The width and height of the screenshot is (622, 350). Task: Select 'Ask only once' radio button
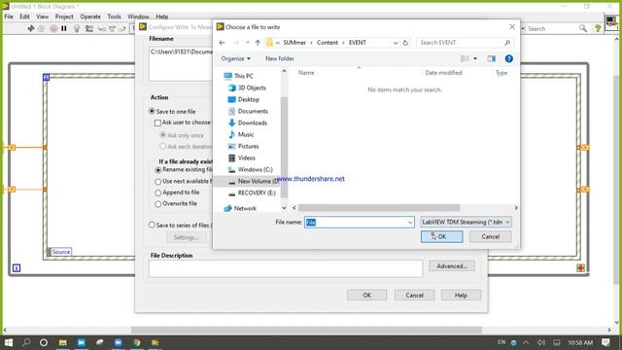[162, 135]
